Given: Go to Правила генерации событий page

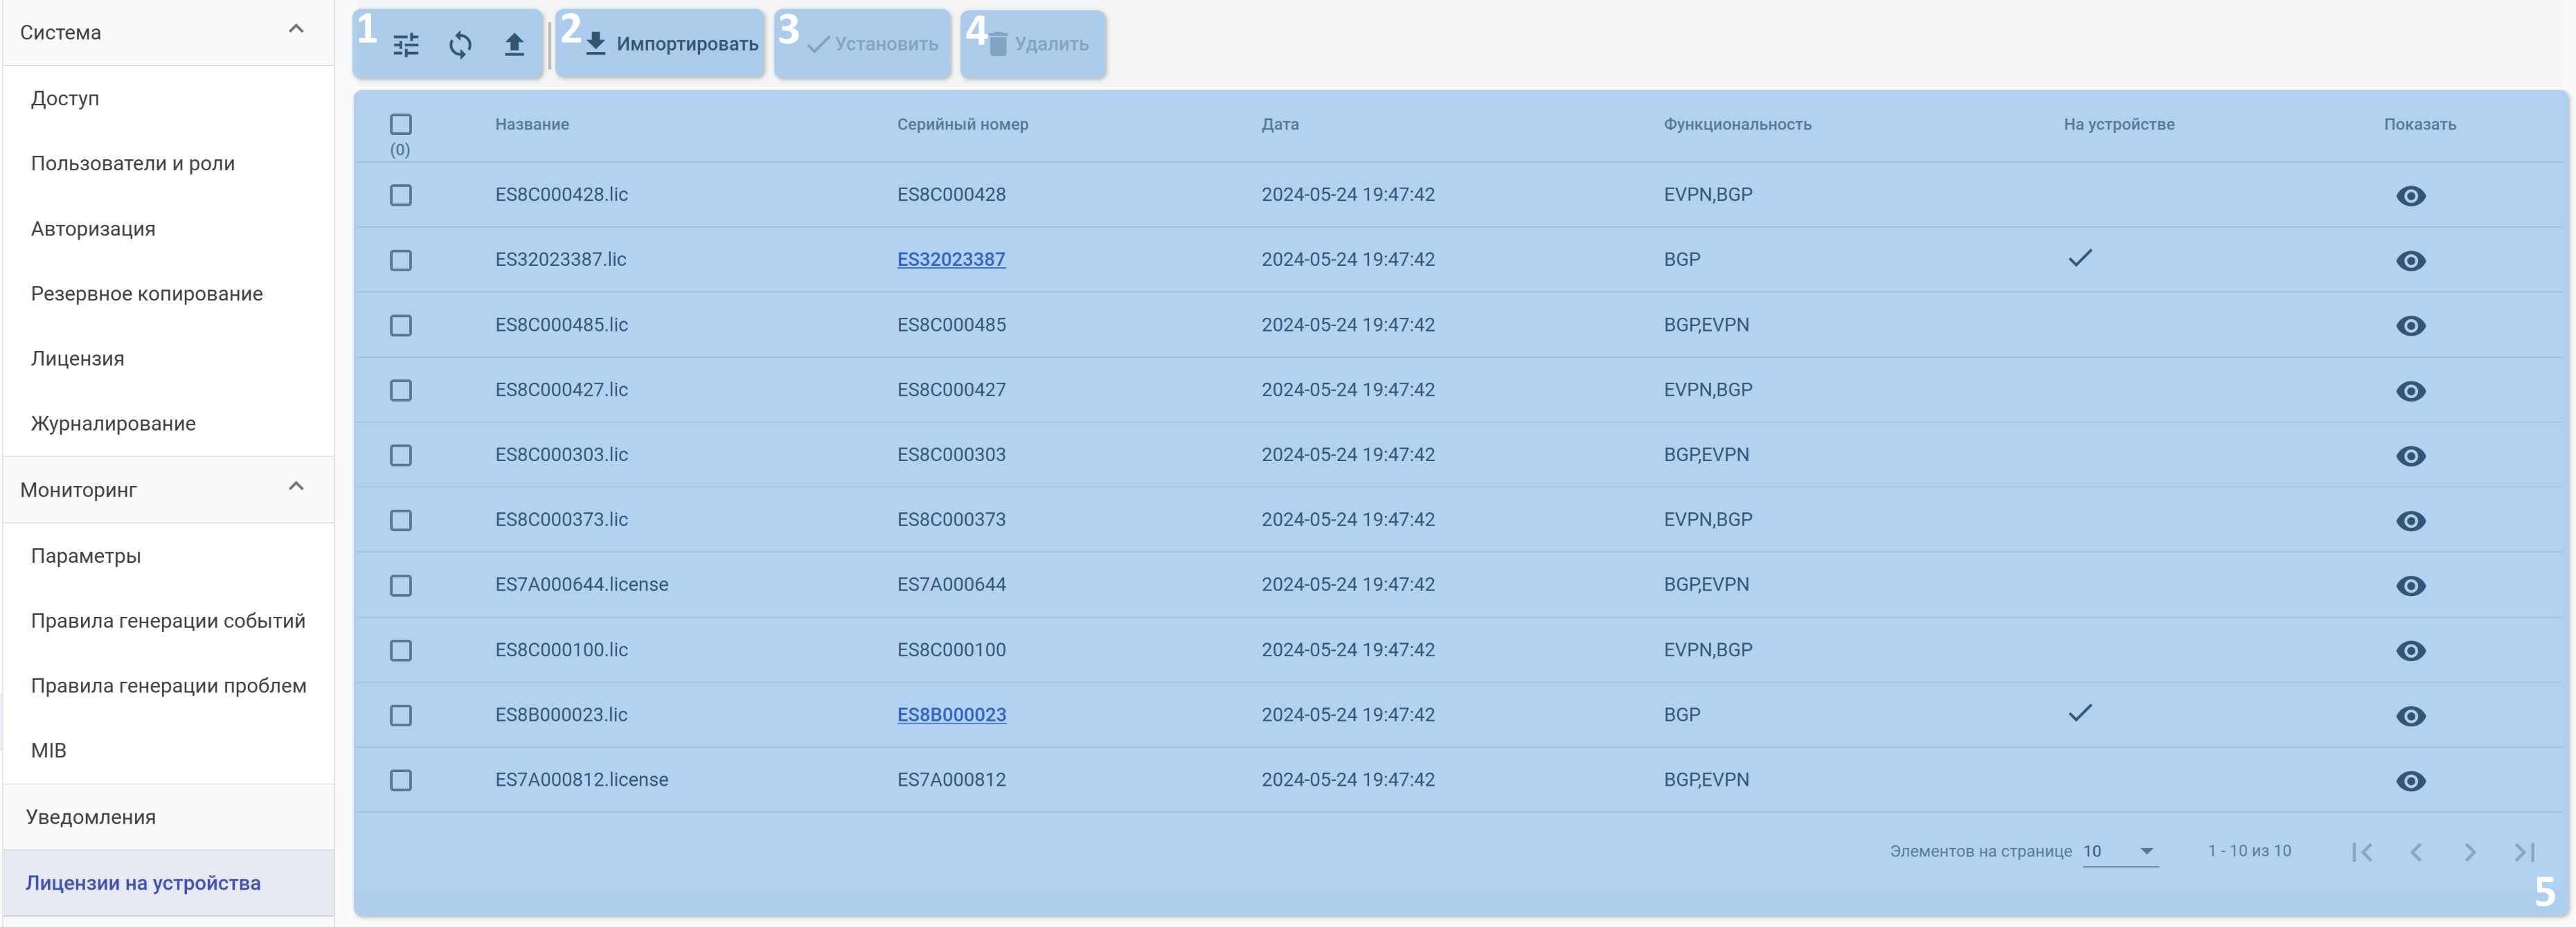Looking at the screenshot, I should point(168,621).
